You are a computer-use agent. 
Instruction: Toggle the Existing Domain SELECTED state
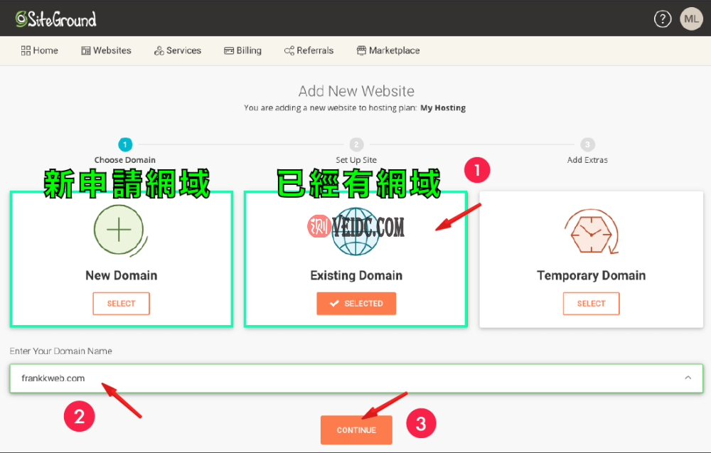[x=356, y=303]
